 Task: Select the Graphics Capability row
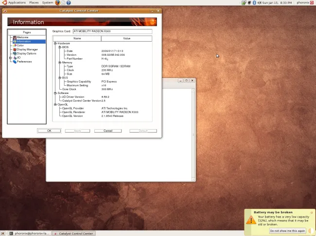[x=103, y=81]
